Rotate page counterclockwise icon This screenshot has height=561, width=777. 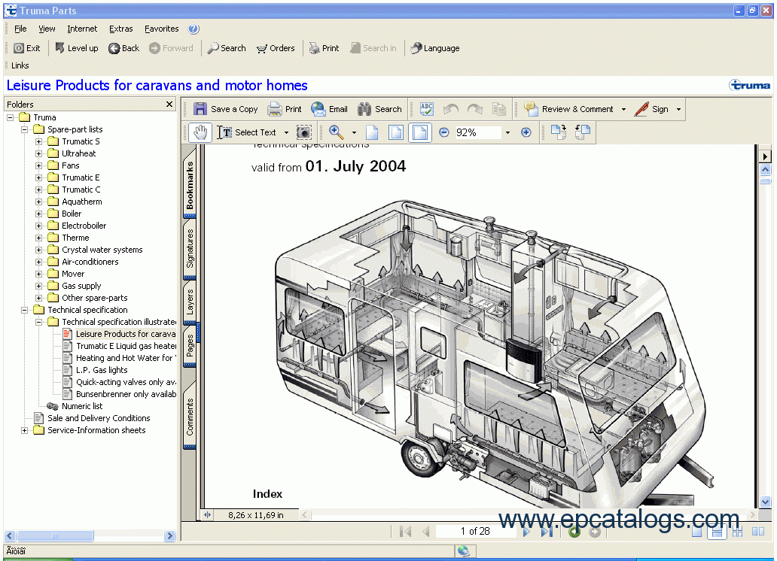click(x=583, y=132)
